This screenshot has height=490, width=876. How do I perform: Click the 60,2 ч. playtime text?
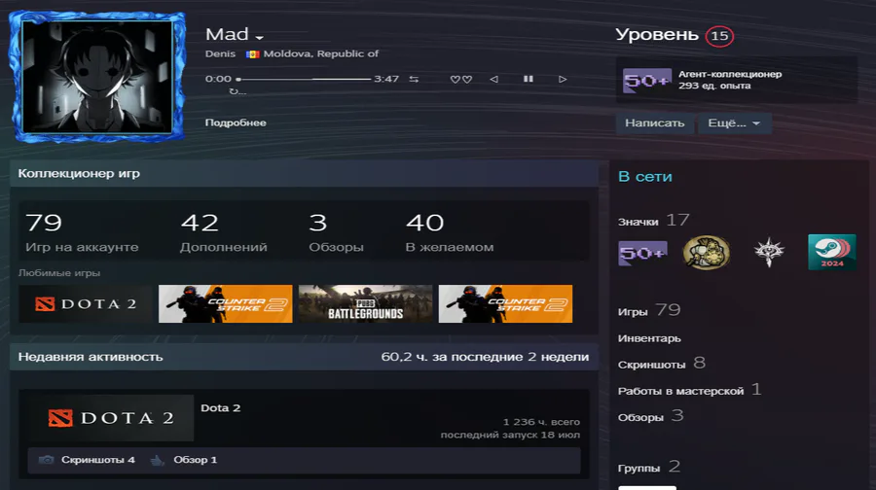(x=485, y=357)
